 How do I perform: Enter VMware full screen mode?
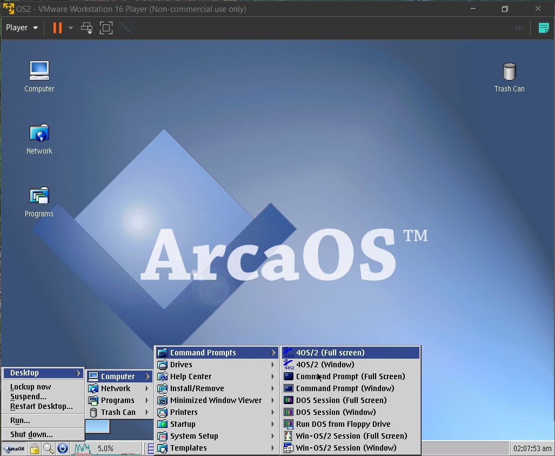[106, 28]
